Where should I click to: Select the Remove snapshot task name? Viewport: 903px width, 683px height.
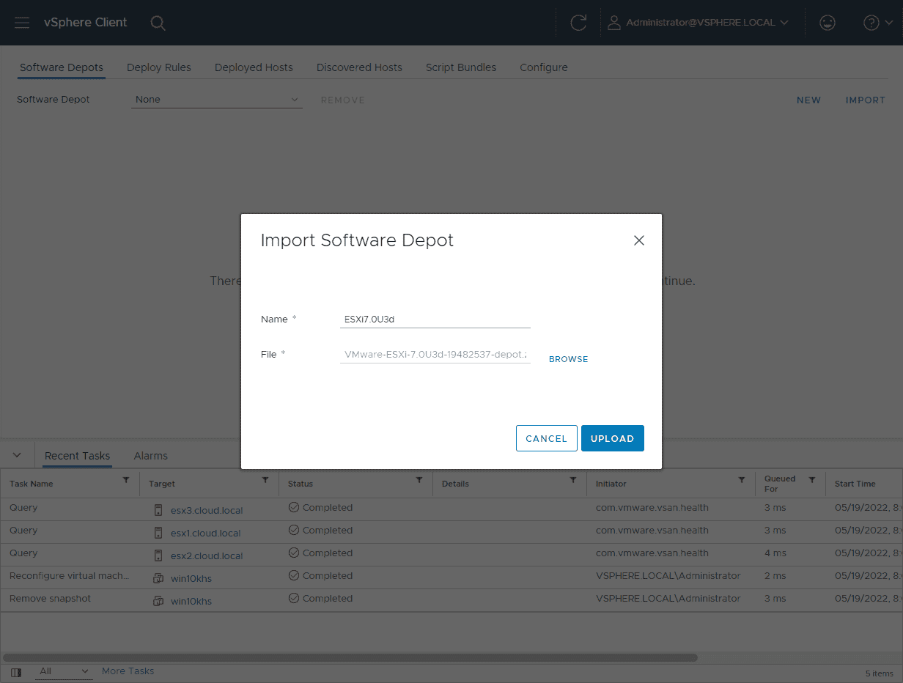click(x=51, y=599)
